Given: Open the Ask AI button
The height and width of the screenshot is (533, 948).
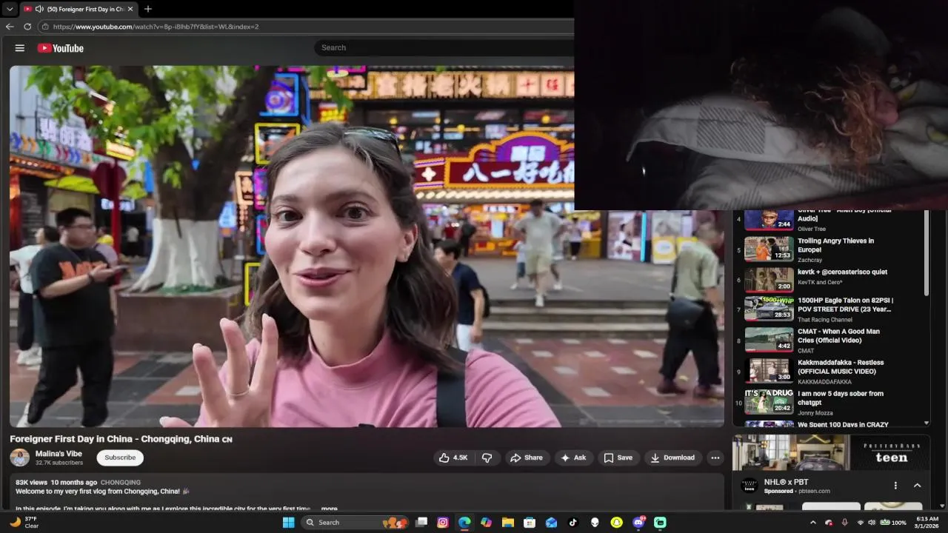Looking at the screenshot, I should tap(573, 457).
